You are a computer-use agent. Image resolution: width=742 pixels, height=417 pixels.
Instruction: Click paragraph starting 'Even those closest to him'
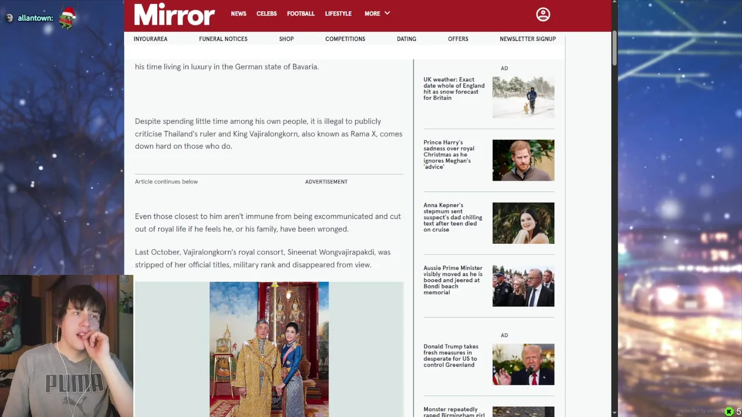click(268, 222)
